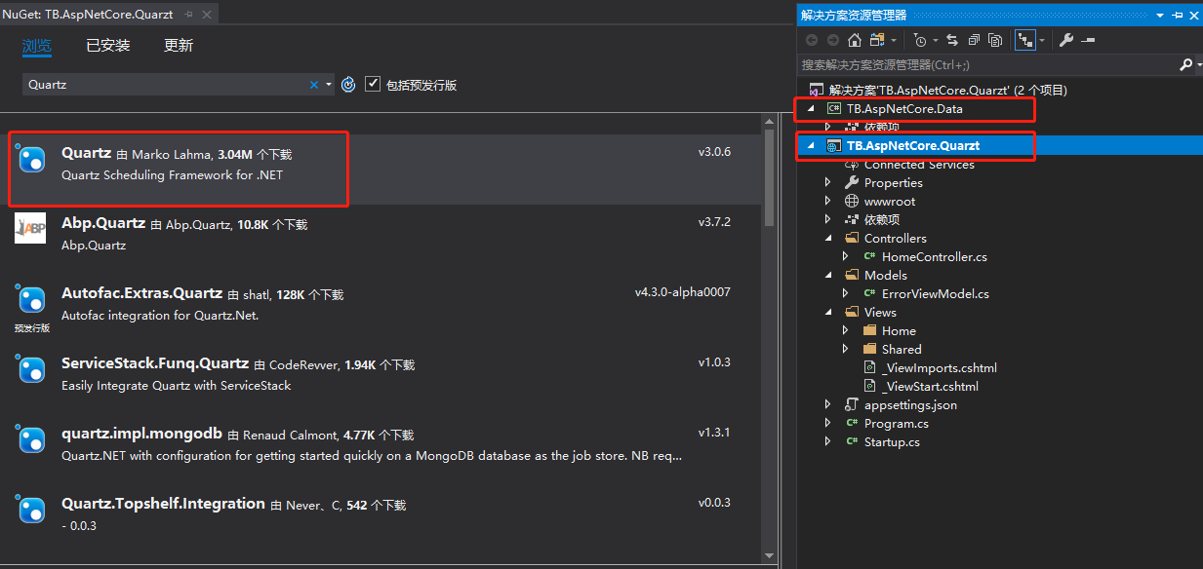1203x569 pixels.
Task: Expand the Shared folder
Action: 847,349
